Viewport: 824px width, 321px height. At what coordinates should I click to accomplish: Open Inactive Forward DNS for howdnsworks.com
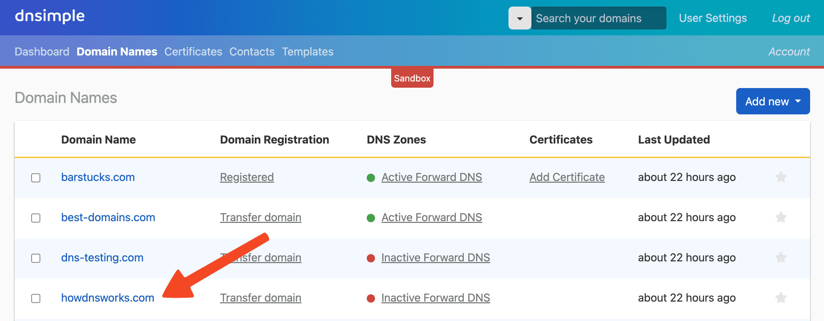click(x=436, y=298)
